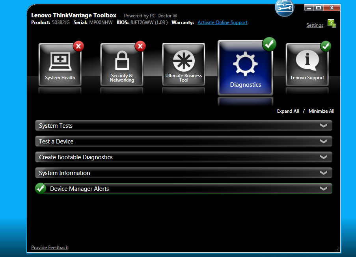The height and width of the screenshot is (257, 356).
Task: Click the window resize grip corner
Action: [x=337, y=250]
